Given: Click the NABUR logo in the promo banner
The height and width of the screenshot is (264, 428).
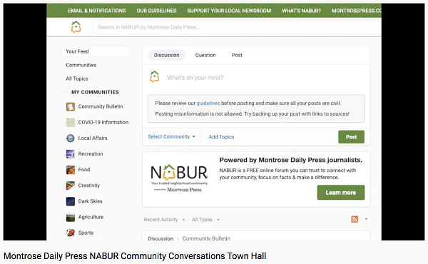Looking at the screenshot, I should point(179,178).
